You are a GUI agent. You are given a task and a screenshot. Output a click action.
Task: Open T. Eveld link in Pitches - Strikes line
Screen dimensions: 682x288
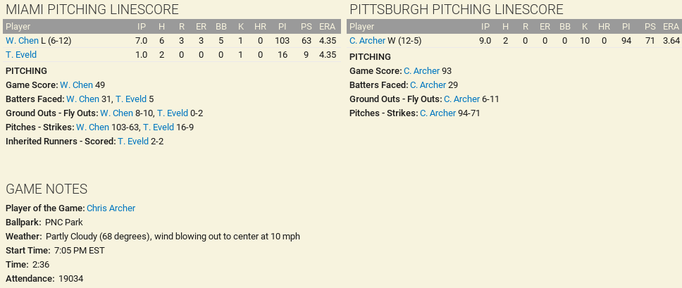[x=158, y=127]
